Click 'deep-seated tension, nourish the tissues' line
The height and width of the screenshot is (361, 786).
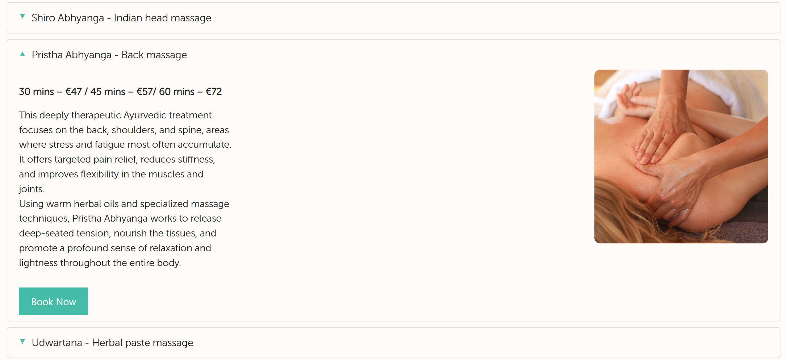click(117, 233)
